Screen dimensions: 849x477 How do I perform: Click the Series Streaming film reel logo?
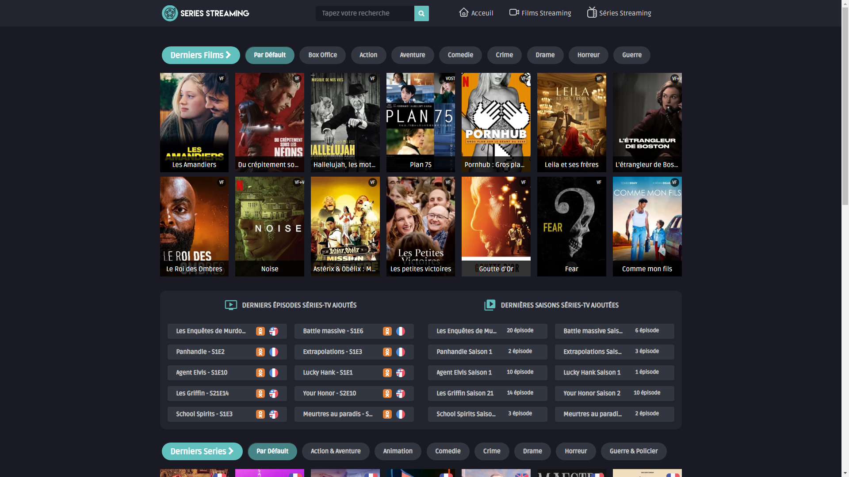[x=170, y=13]
